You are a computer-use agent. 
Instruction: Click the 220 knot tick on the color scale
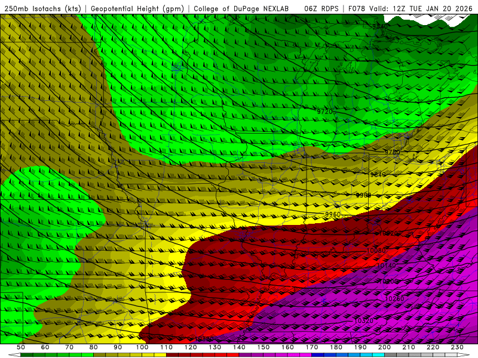[433, 347]
